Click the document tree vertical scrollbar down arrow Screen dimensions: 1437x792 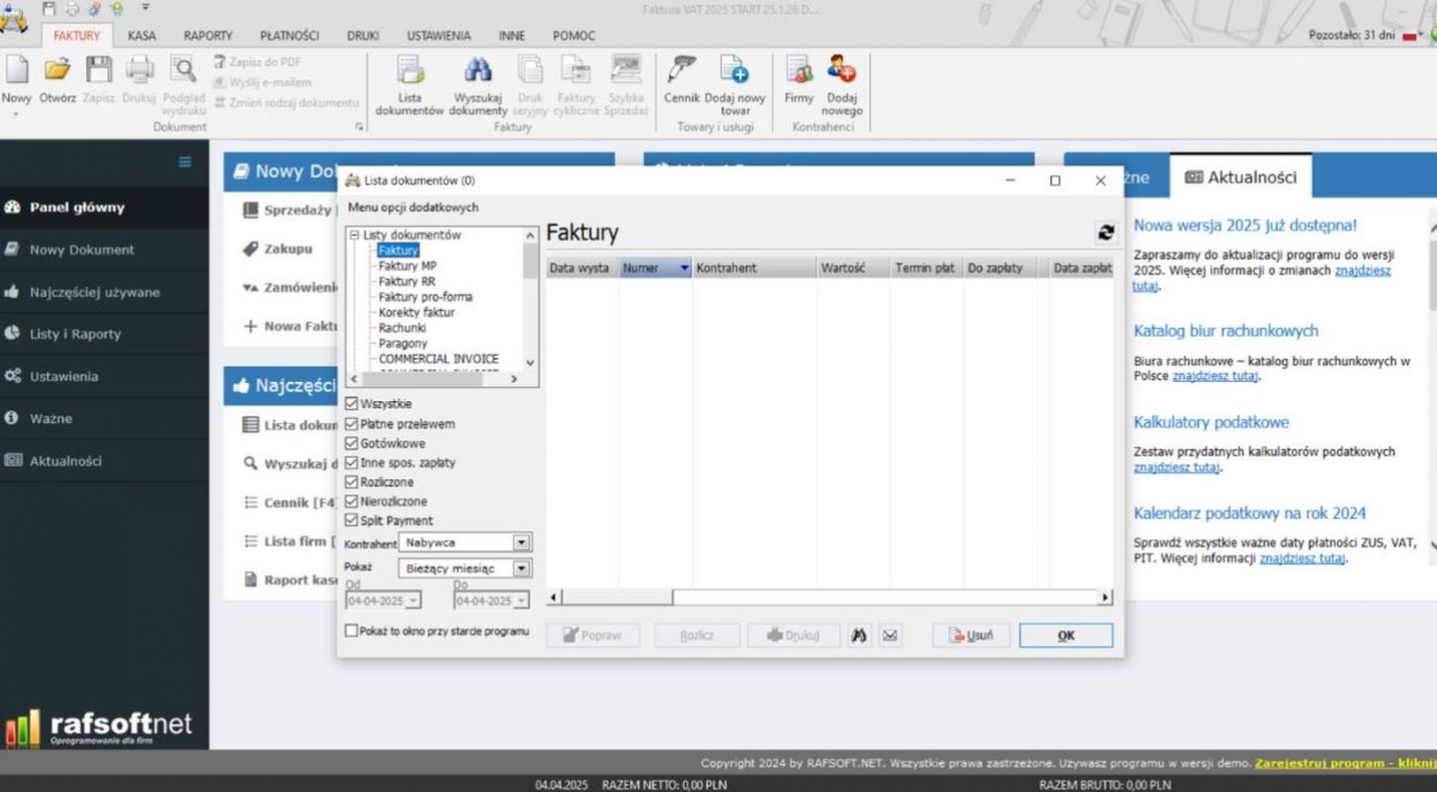530,363
